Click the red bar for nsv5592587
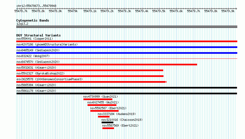The width and height of the screenshot is (245, 139). 104,111
